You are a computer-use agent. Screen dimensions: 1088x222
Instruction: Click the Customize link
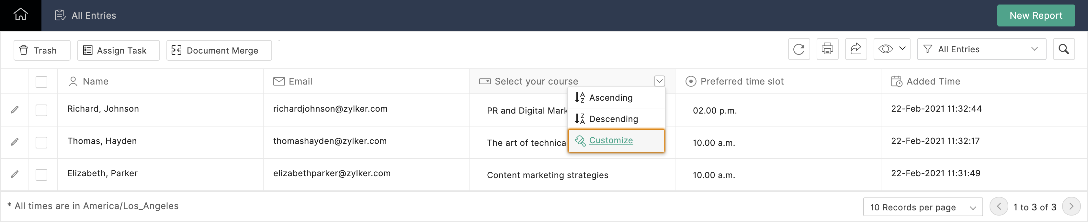pyautogui.click(x=611, y=140)
